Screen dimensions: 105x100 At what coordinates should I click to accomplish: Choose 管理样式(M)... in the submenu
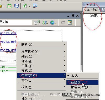[82, 87]
